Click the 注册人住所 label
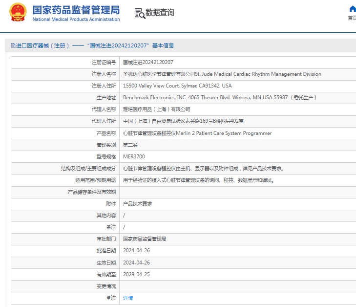The height and width of the screenshot is (307, 356). pos(104,86)
